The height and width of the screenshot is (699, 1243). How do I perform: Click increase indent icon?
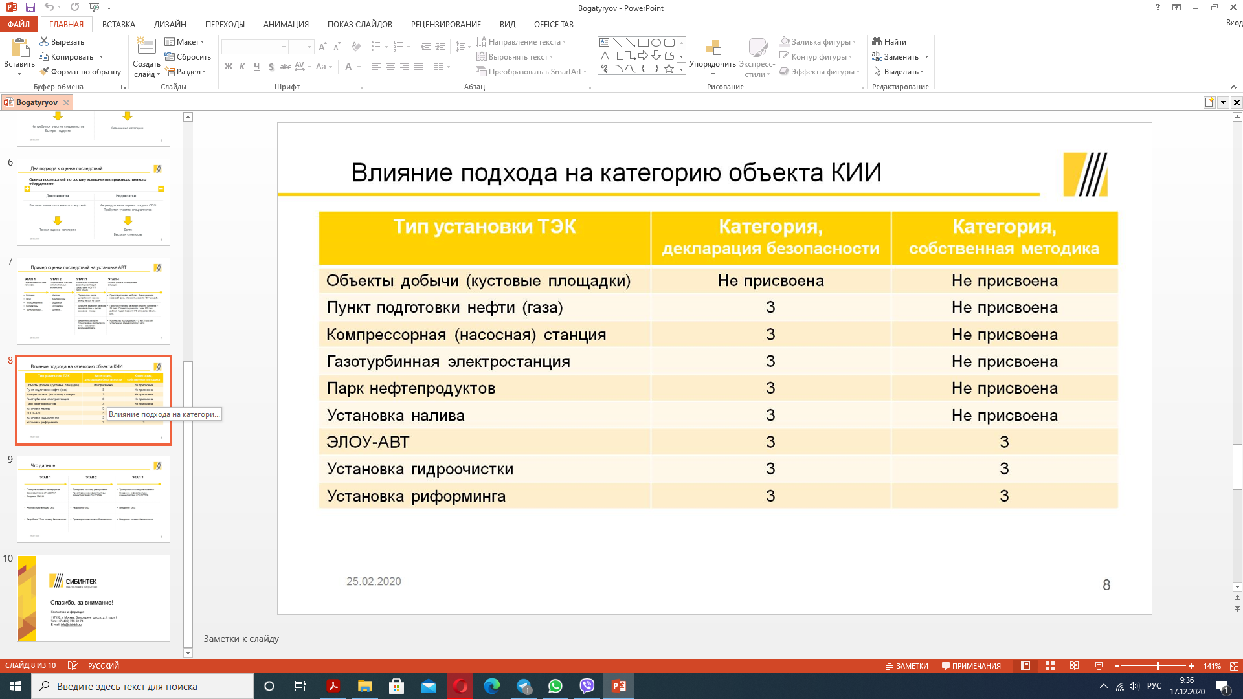tap(440, 47)
